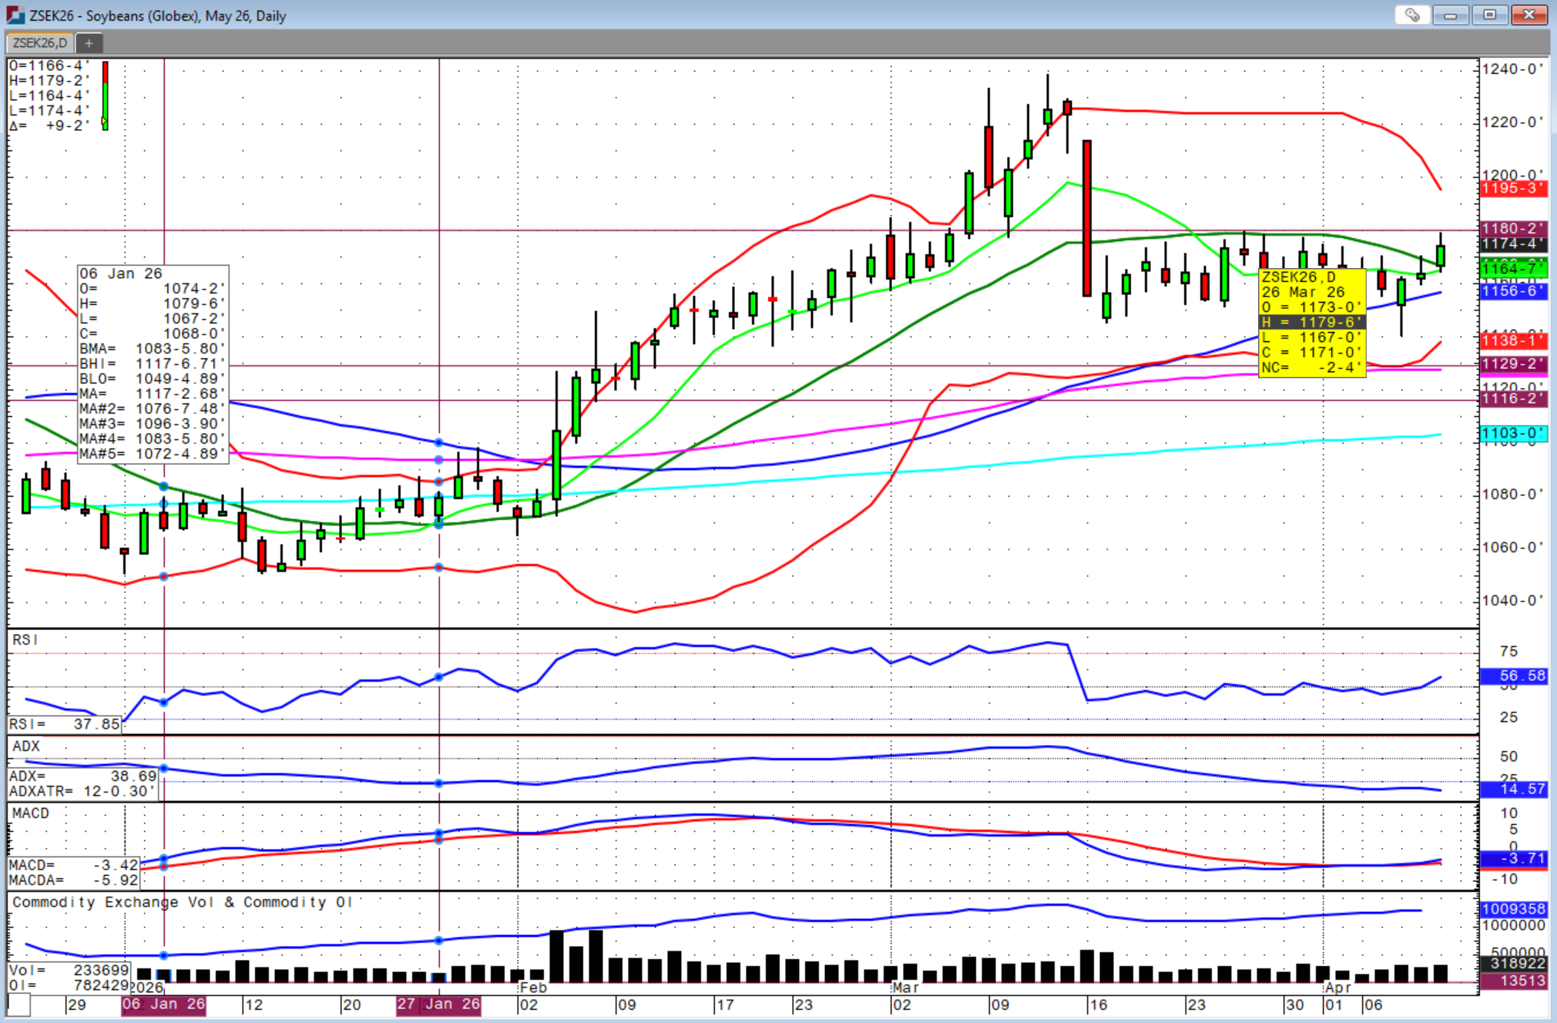The image size is (1557, 1023).
Task: Click the window link chain icon
Action: (1411, 15)
